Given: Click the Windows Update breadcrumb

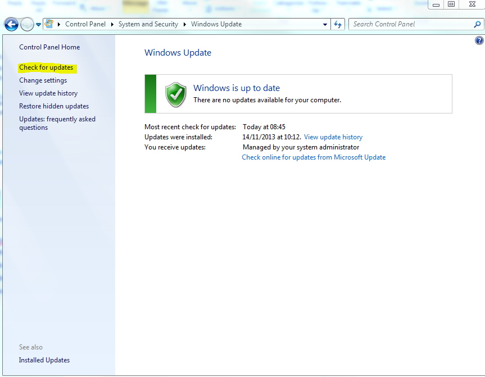Looking at the screenshot, I should click(x=216, y=24).
